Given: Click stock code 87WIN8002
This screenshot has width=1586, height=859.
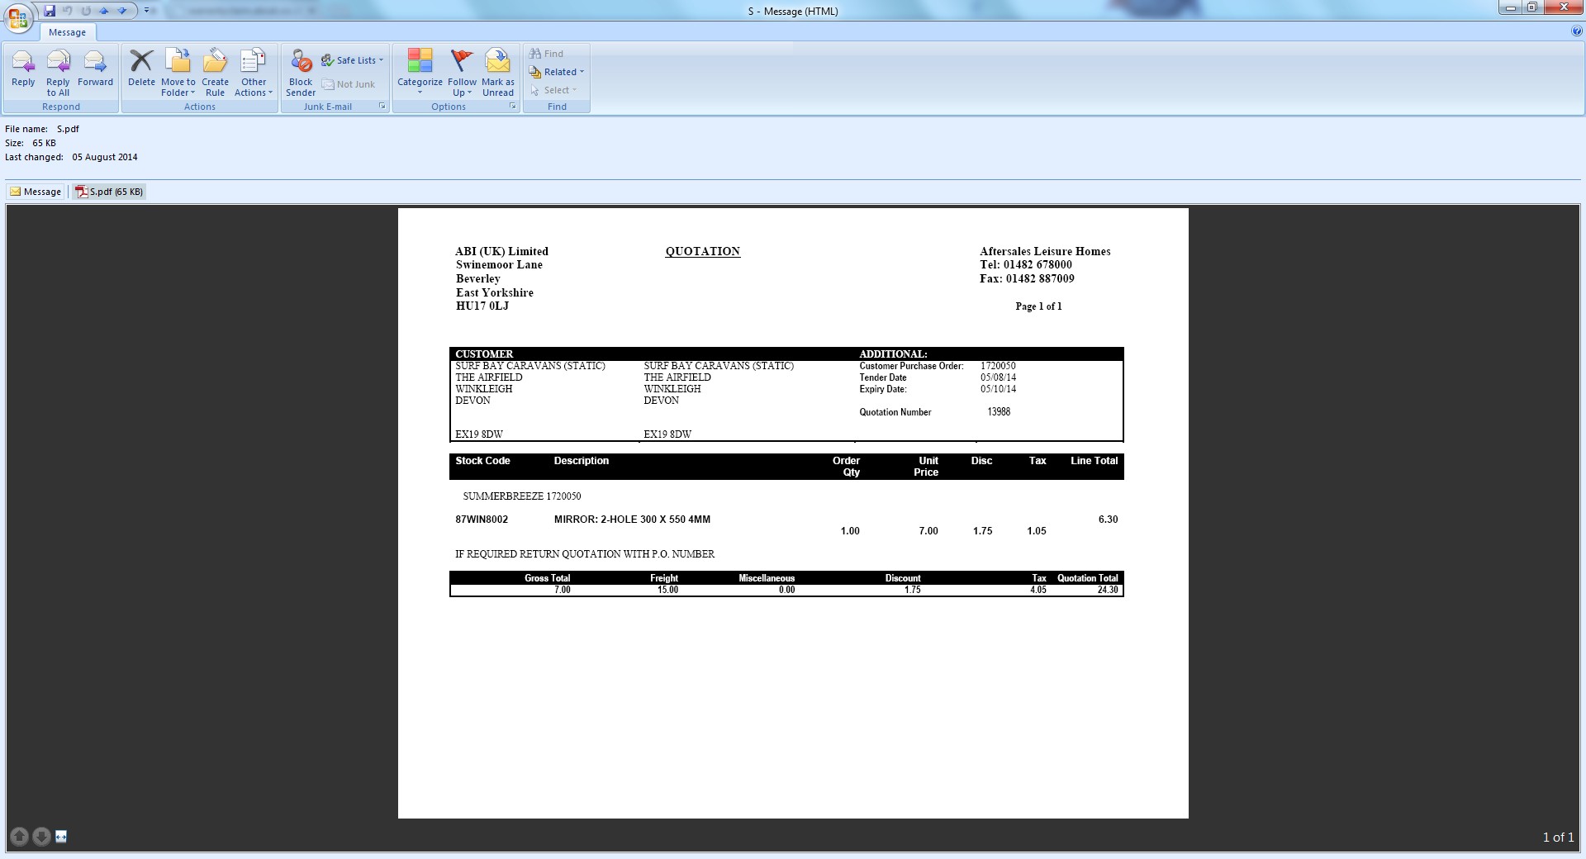Looking at the screenshot, I should pyautogui.click(x=482, y=520).
